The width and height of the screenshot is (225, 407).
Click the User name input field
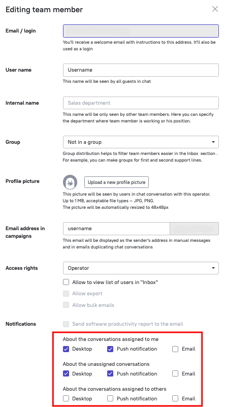[x=141, y=70]
